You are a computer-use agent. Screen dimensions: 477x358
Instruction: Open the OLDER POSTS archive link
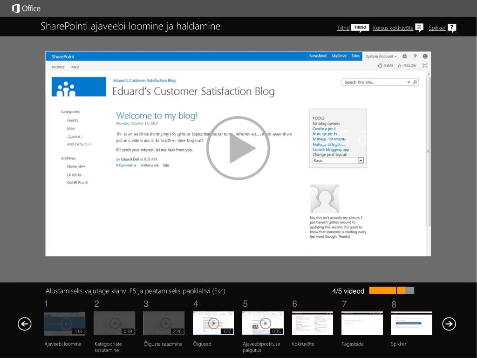click(x=77, y=183)
